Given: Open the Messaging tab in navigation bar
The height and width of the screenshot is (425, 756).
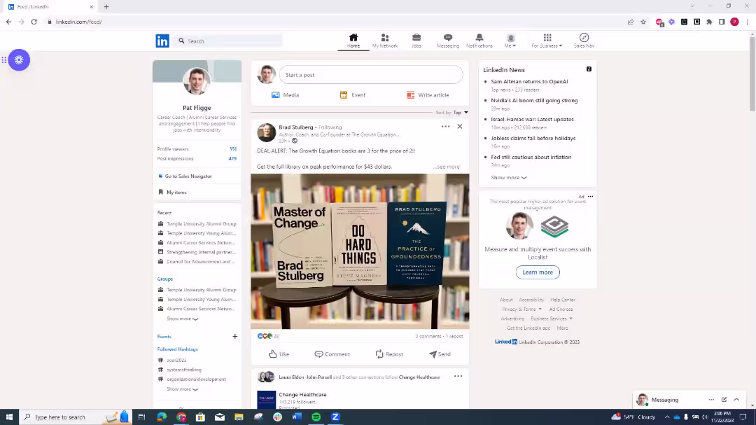Looking at the screenshot, I should 448,41.
